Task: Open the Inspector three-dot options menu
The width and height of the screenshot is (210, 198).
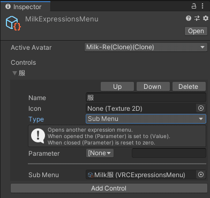Action: pos(202,6)
